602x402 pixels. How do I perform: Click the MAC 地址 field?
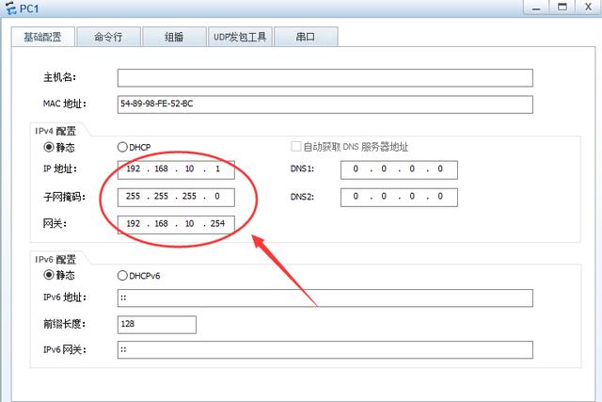pos(325,105)
